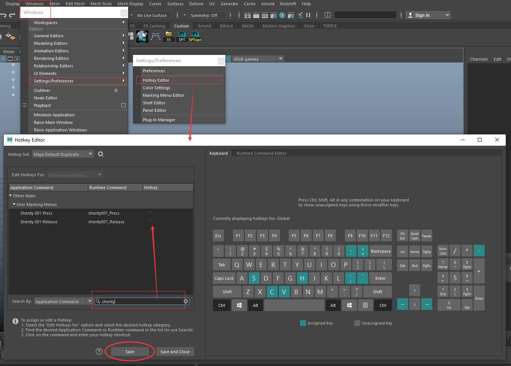Switch to Runtime Command Editor tab
511x366 pixels.
(262, 153)
